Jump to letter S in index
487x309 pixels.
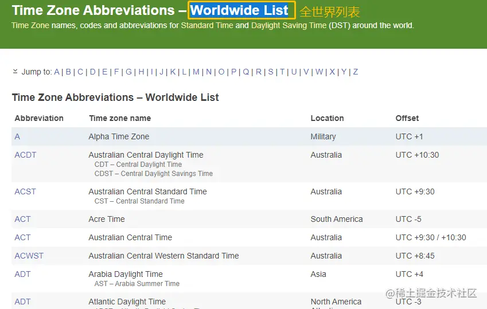(x=271, y=72)
